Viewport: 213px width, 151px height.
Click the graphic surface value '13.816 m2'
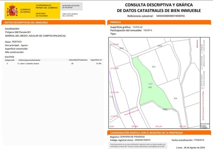click(x=137, y=27)
